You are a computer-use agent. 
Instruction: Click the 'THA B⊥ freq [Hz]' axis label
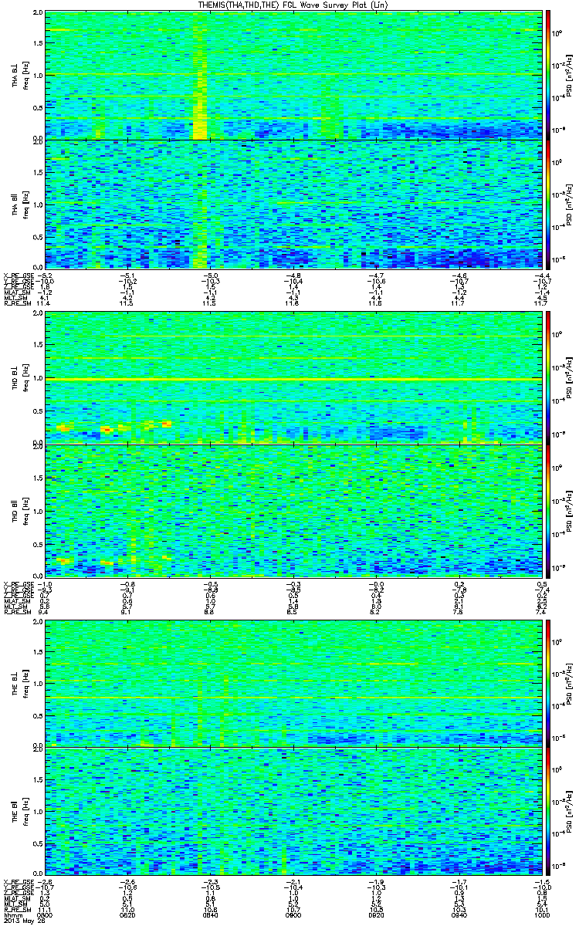tap(19, 76)
